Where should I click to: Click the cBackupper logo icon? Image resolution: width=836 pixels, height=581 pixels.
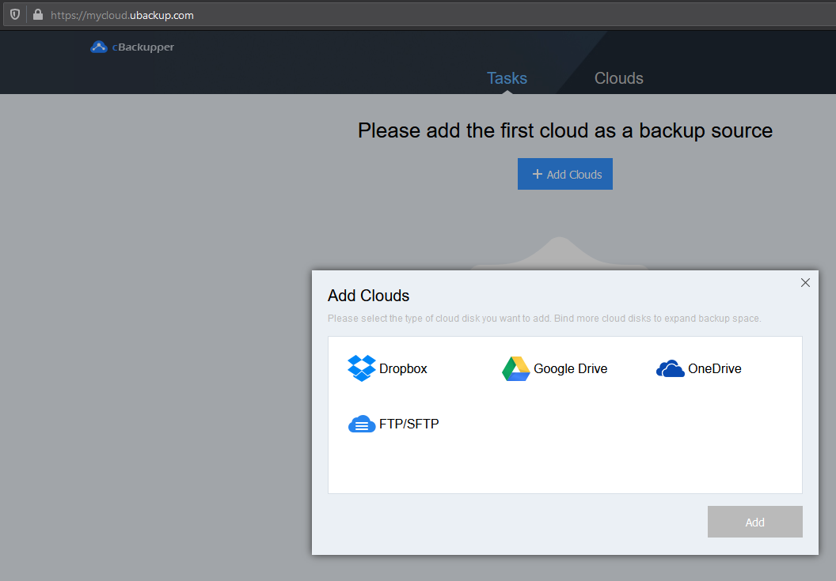tap(99, 47)
